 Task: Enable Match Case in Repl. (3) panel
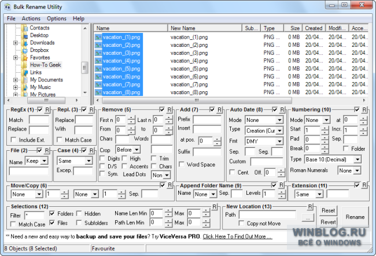point(59,140)
